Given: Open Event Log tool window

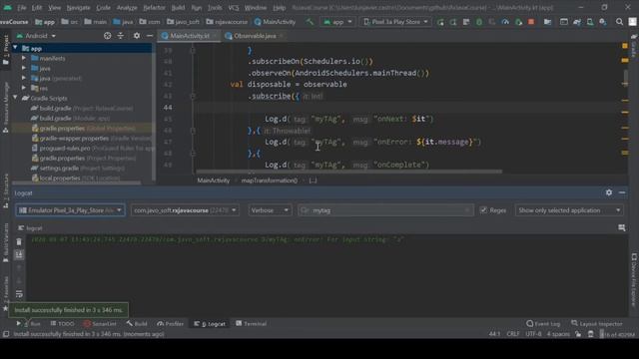Looking at the screenshot, I should [543, 324].
